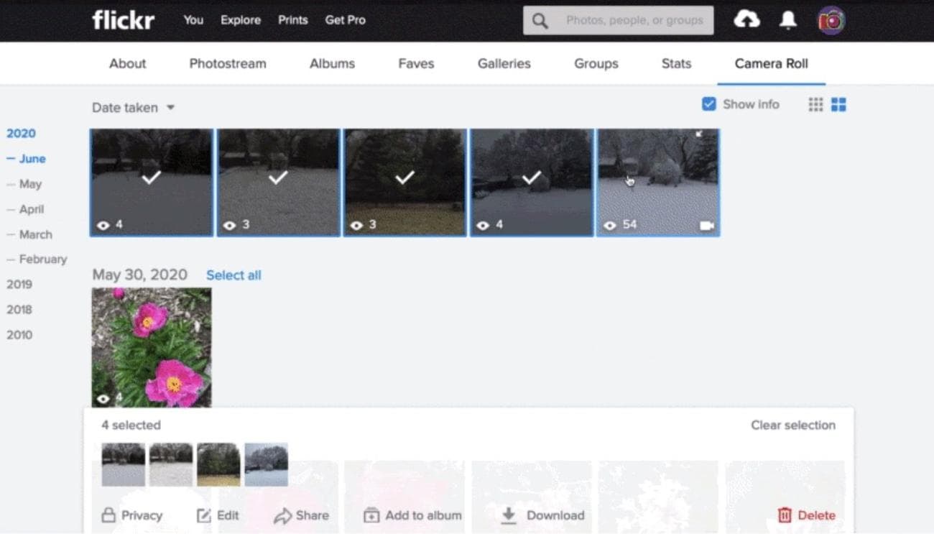Click the Download arrow icon

click(x=509, y=515)
